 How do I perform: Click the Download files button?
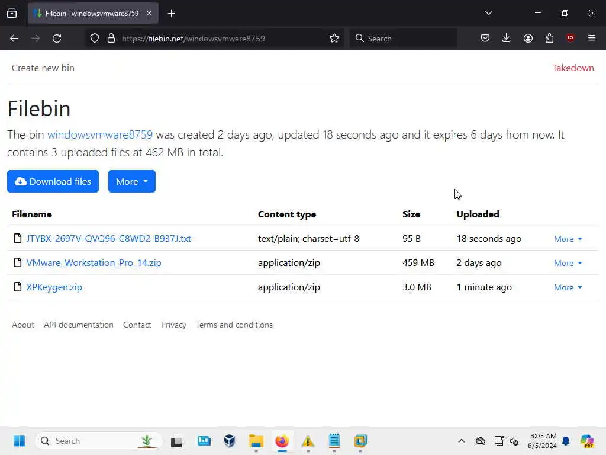click(53, 181)
